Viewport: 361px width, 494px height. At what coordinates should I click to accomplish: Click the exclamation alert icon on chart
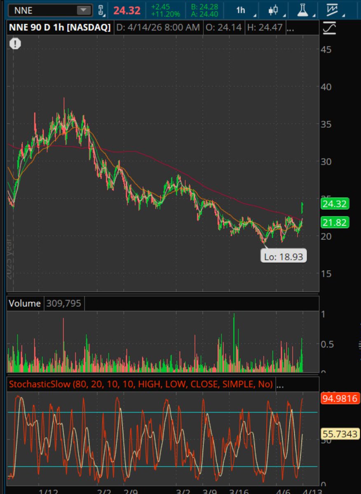pos(15,44)
